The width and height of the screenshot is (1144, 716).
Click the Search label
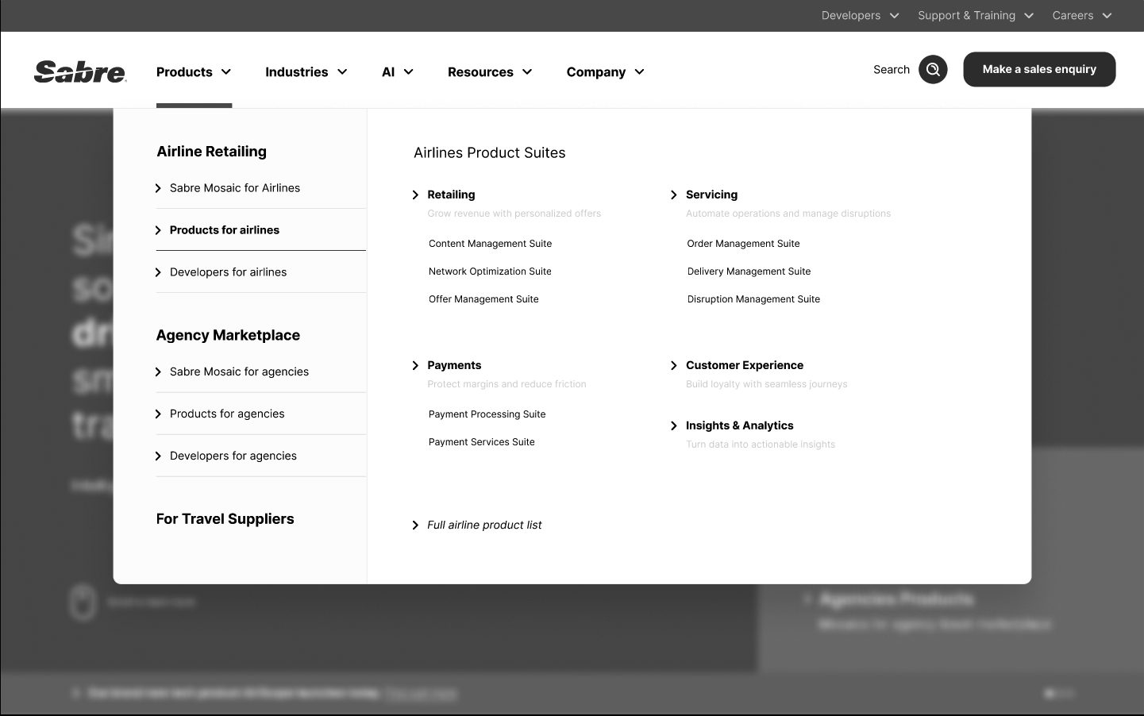892,70
